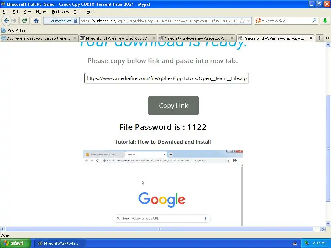
Task: Go forward with the Forward arrow button
Action: coord(14,21)
